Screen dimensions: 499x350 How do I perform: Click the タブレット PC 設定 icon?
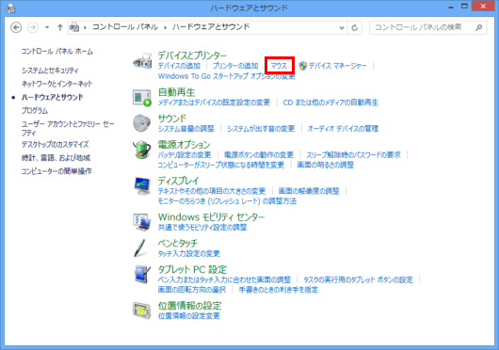click(142, 275)
